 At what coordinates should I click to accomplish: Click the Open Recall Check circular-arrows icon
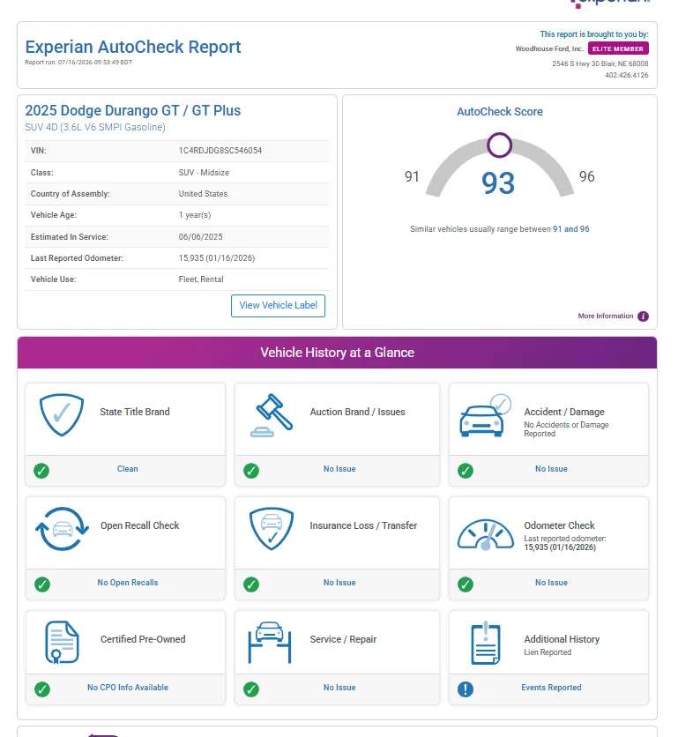click(62, 529)
